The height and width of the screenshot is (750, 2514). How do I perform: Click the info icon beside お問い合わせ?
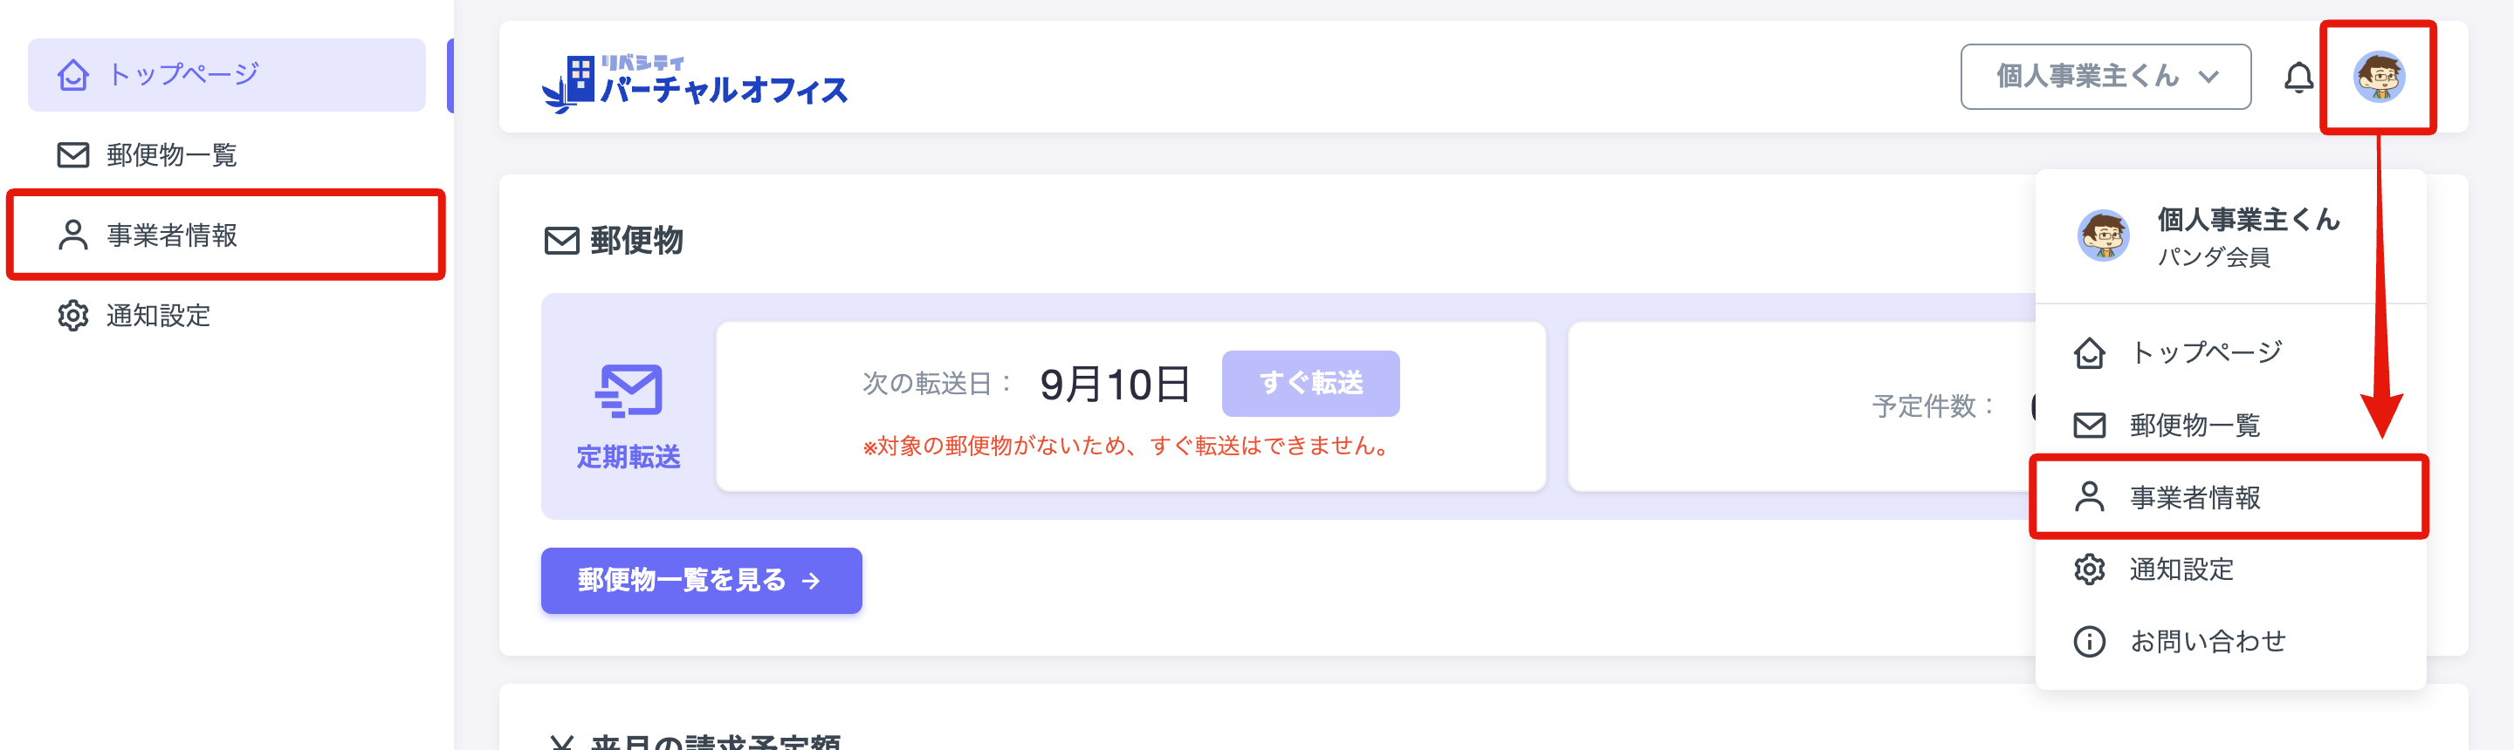2090,641
